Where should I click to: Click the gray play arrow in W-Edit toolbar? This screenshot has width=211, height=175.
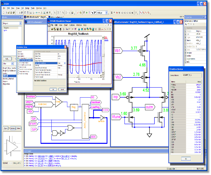[x=110, y=29]
